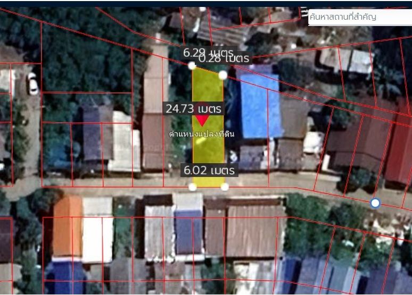Click the blue-ringed location dot on road

tap(375, 203)
